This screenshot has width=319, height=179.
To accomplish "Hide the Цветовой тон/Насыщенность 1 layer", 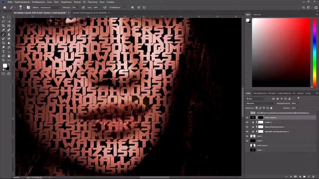I will (x=247, y=131).
